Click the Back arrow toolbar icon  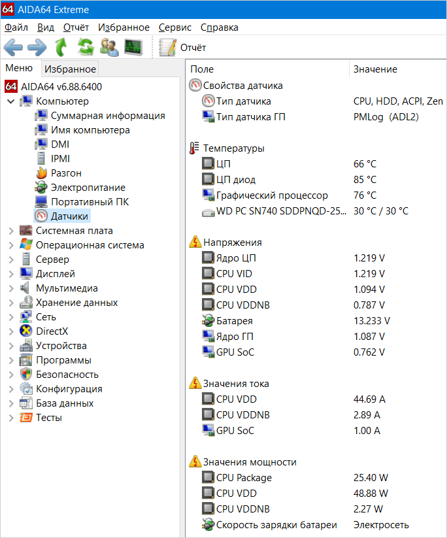coord(13,47)
